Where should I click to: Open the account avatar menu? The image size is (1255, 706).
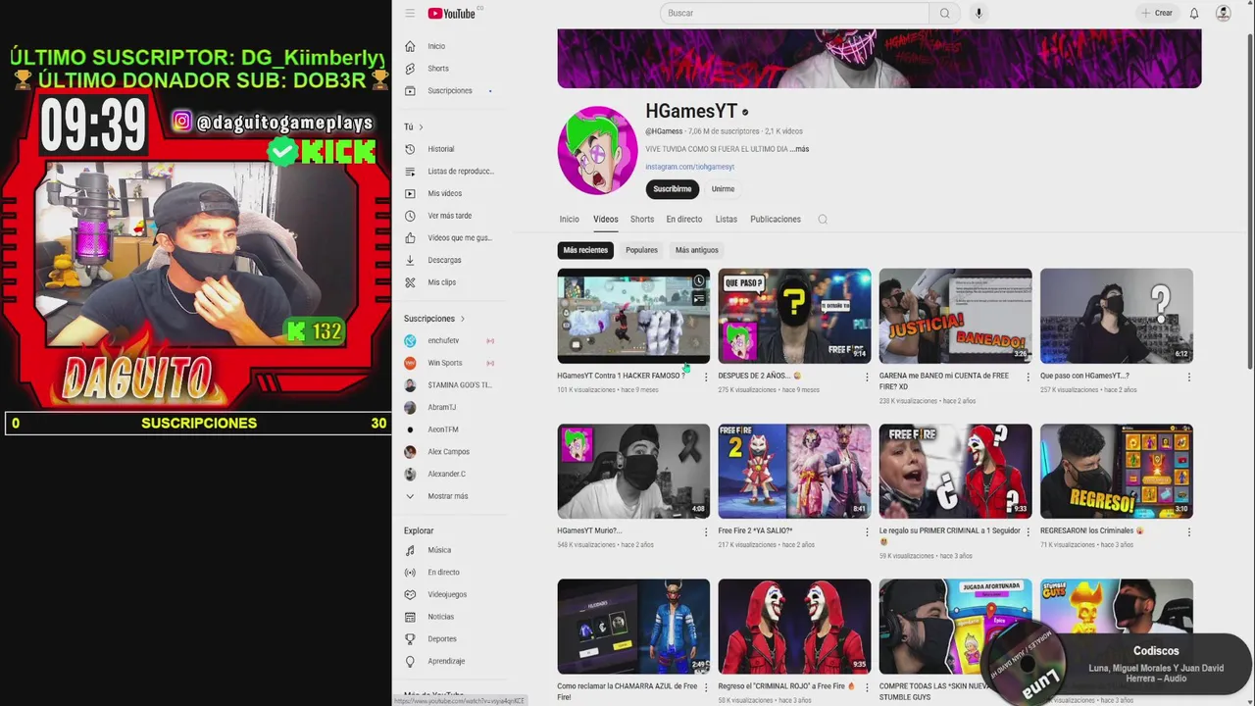1223,13
